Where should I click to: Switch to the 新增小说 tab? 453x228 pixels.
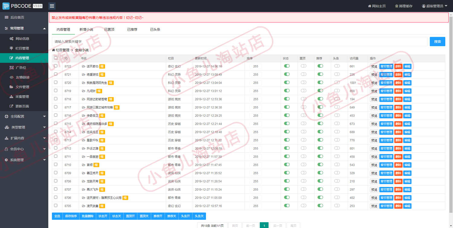click(x=86, y=30)
